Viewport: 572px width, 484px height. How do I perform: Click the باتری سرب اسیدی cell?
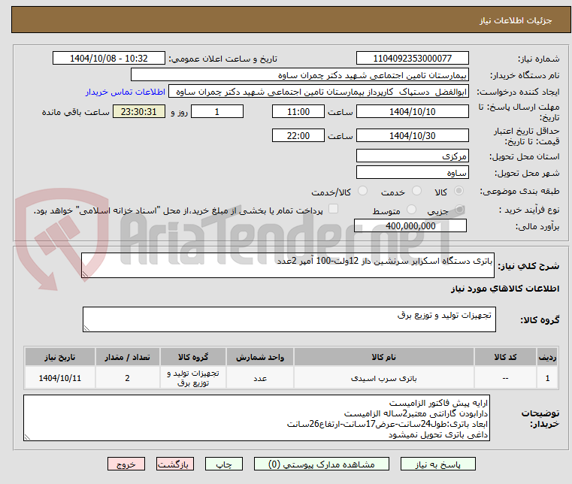[x=384, y=378]
